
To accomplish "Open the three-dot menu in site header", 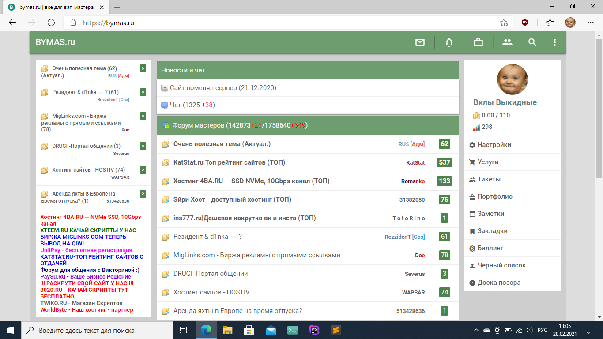I will [555, 42].
